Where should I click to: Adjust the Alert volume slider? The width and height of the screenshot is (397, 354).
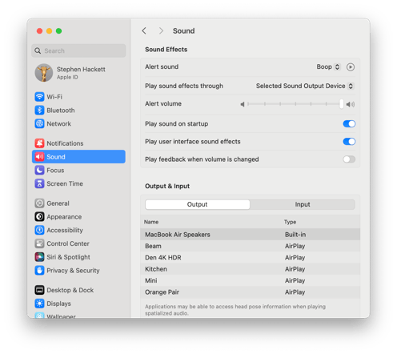tap(295, 104)
